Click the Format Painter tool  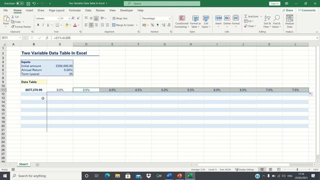point(21,26)
